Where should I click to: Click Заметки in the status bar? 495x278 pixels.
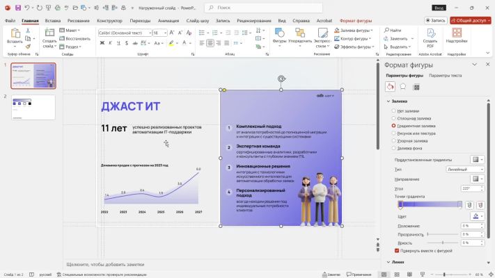(331, 275)
